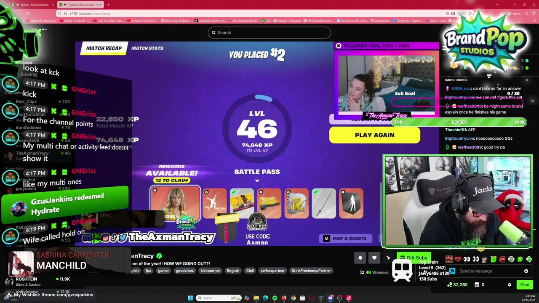Open the FREE StreamElements bookmark
Screen dimensions: 539x303
pos(318,20)
